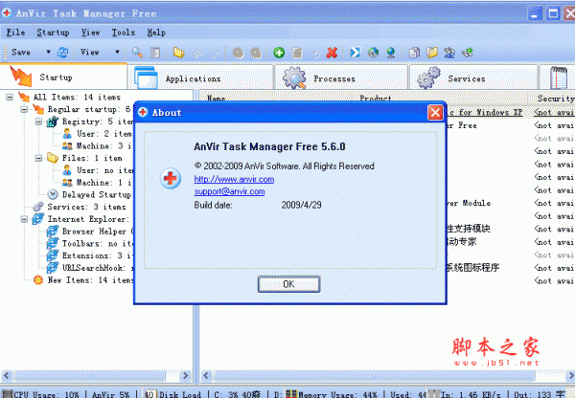Collapse the Internet Explorer tree node
This screenshot has width=575, height=398.
[24, 219]
